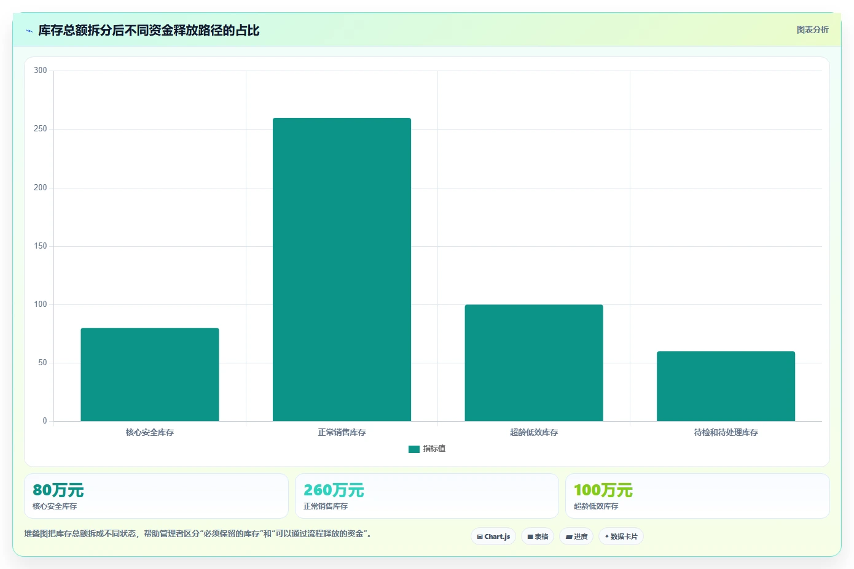Image resolution: width=854 pixels, height=569 pixels.
Task: Select the Chart.js tag button
Action: 493,536
